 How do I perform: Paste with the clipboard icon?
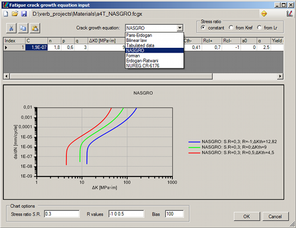click(35, 28)
